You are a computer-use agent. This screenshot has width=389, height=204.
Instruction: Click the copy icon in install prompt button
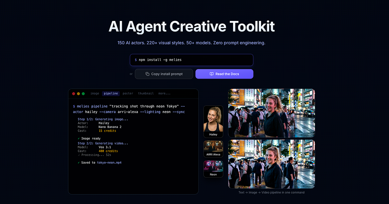click(147, 74)
